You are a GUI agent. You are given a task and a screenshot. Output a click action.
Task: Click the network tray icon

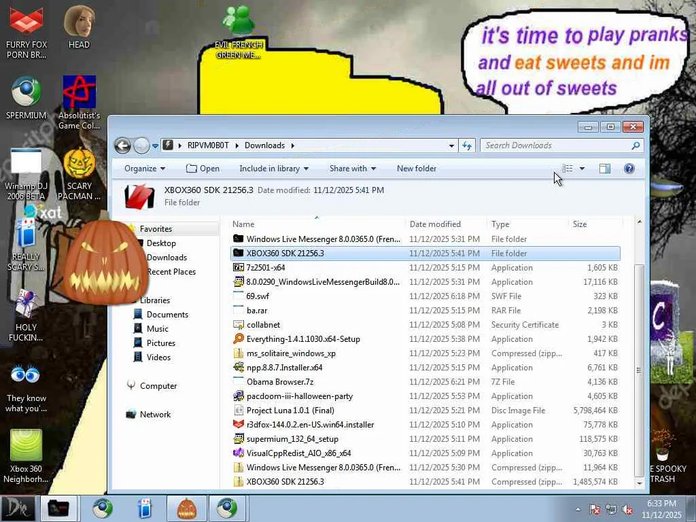pyautogui.click(x=611, y=510)
